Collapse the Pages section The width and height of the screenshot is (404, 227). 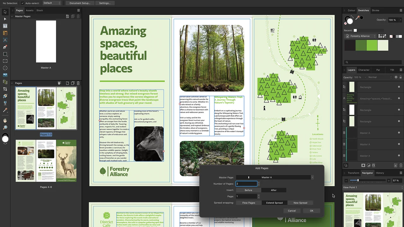12,83
